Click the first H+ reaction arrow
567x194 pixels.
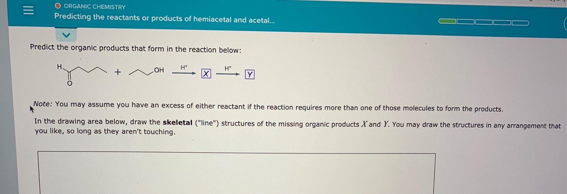pyautogui.click(x=184, y=72)
